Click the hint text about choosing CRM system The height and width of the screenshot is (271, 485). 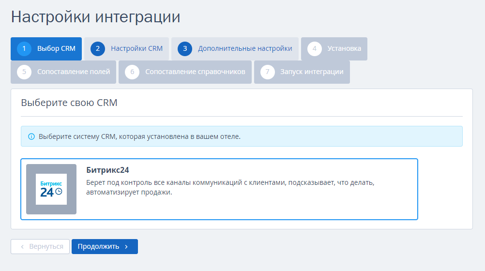(x=139, y=136)
